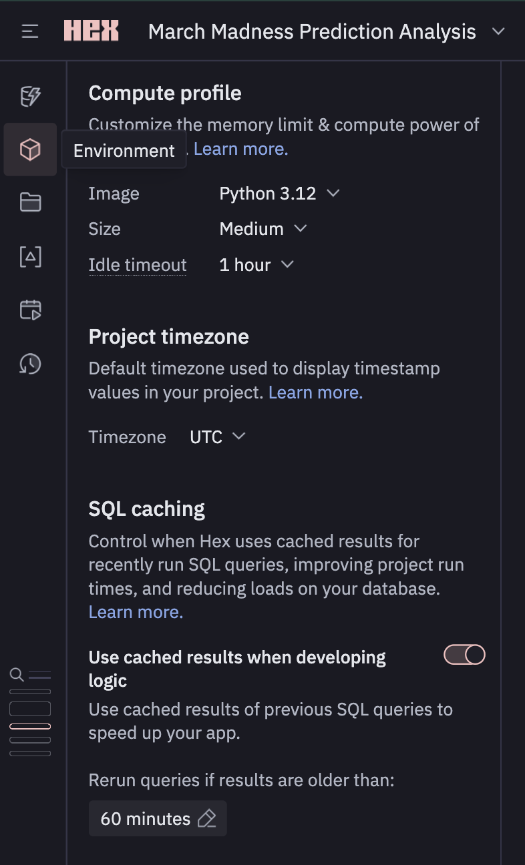Change the 1 hour idle timeout dropdown

(256, 265)
